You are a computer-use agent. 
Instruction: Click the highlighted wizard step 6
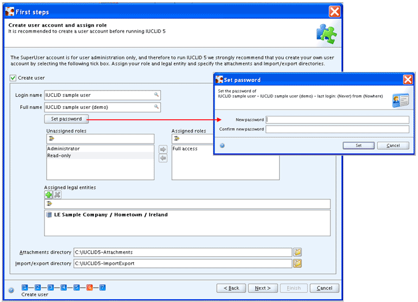(89, 288)
